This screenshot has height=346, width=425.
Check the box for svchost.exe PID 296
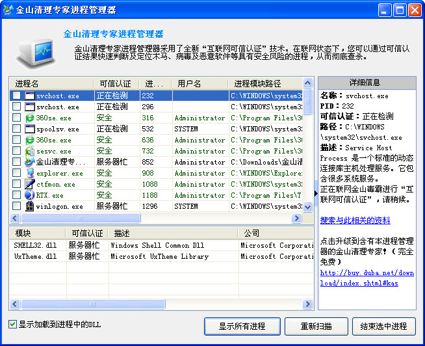[x=17, y=107]
